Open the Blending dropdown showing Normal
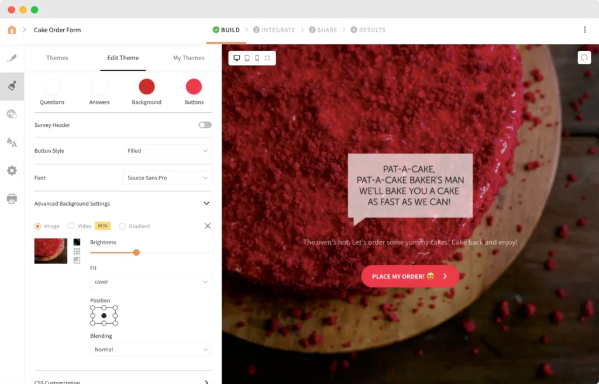Viewport: 599px width, 384px height. (151, 350)
